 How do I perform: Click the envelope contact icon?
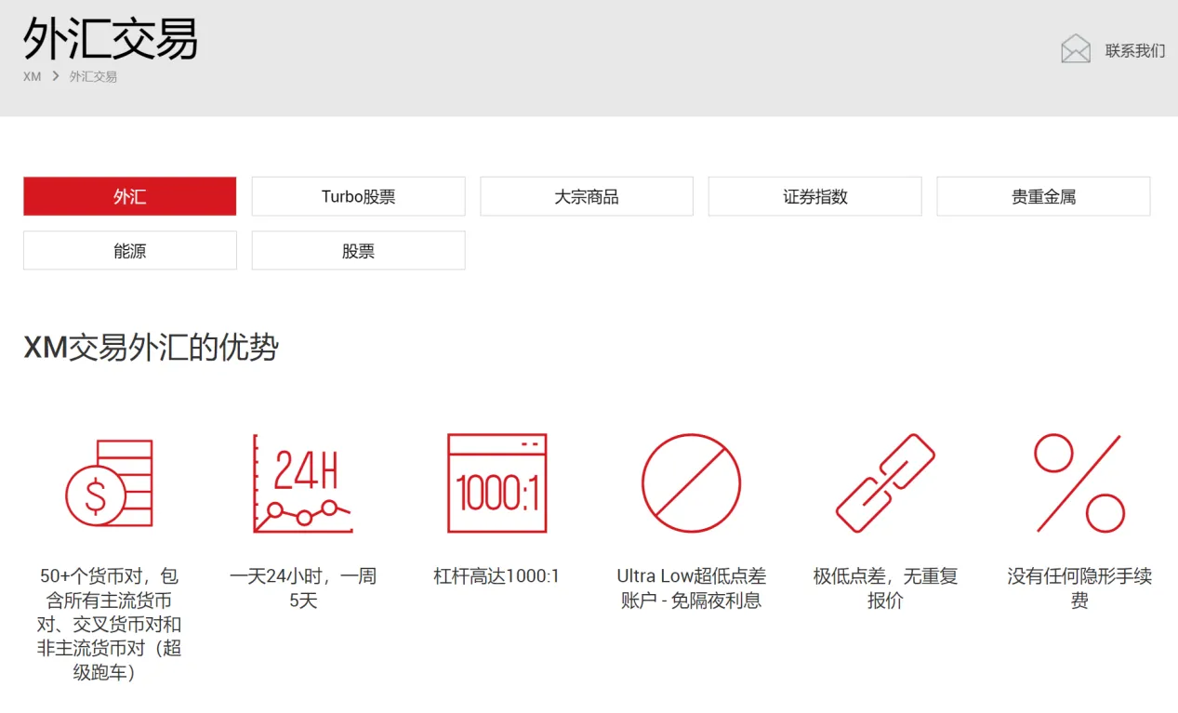click(x=1076, y=48)
